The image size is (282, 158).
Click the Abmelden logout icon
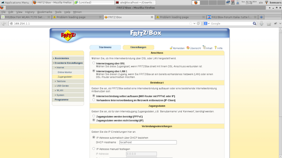click(x=171, y=48)
